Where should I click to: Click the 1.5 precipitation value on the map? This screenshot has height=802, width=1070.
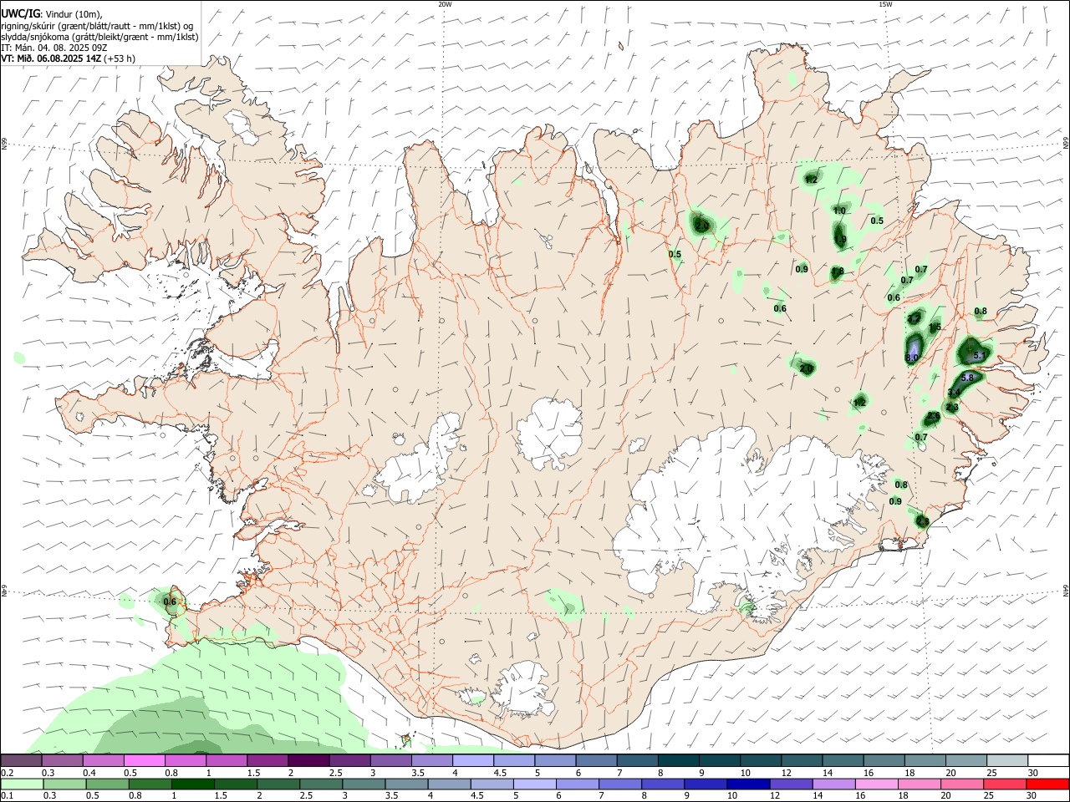(935, 327)
